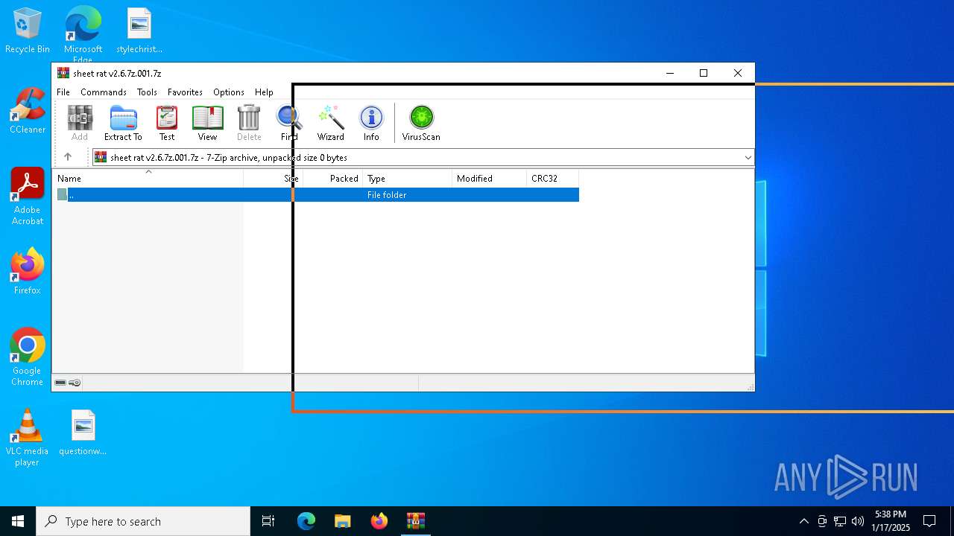Open the Favorites menu

pyautogui.click(x=185, y=92)
